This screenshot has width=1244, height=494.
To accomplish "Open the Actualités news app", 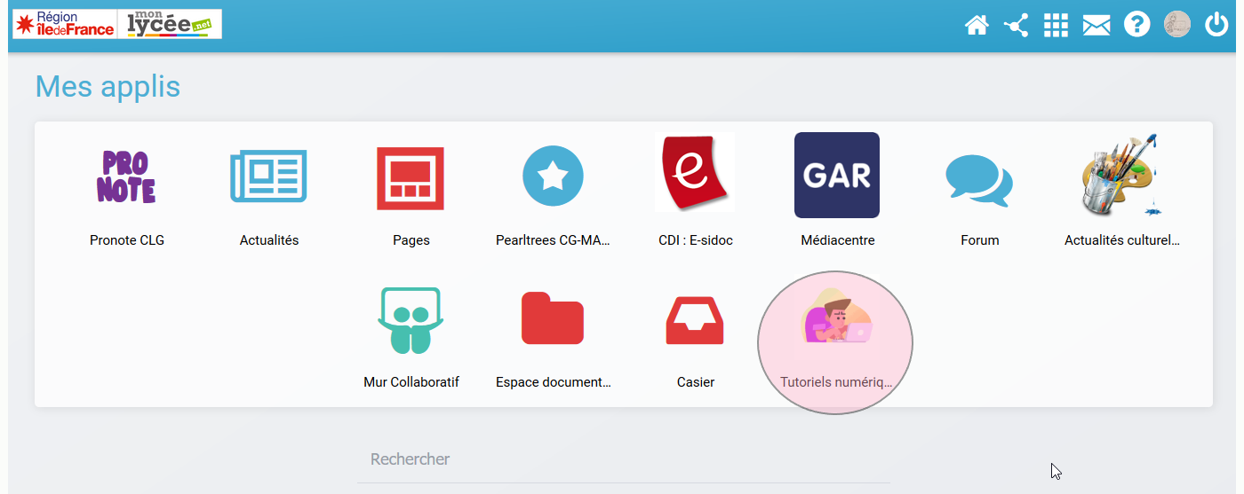I will pos(268,176).
